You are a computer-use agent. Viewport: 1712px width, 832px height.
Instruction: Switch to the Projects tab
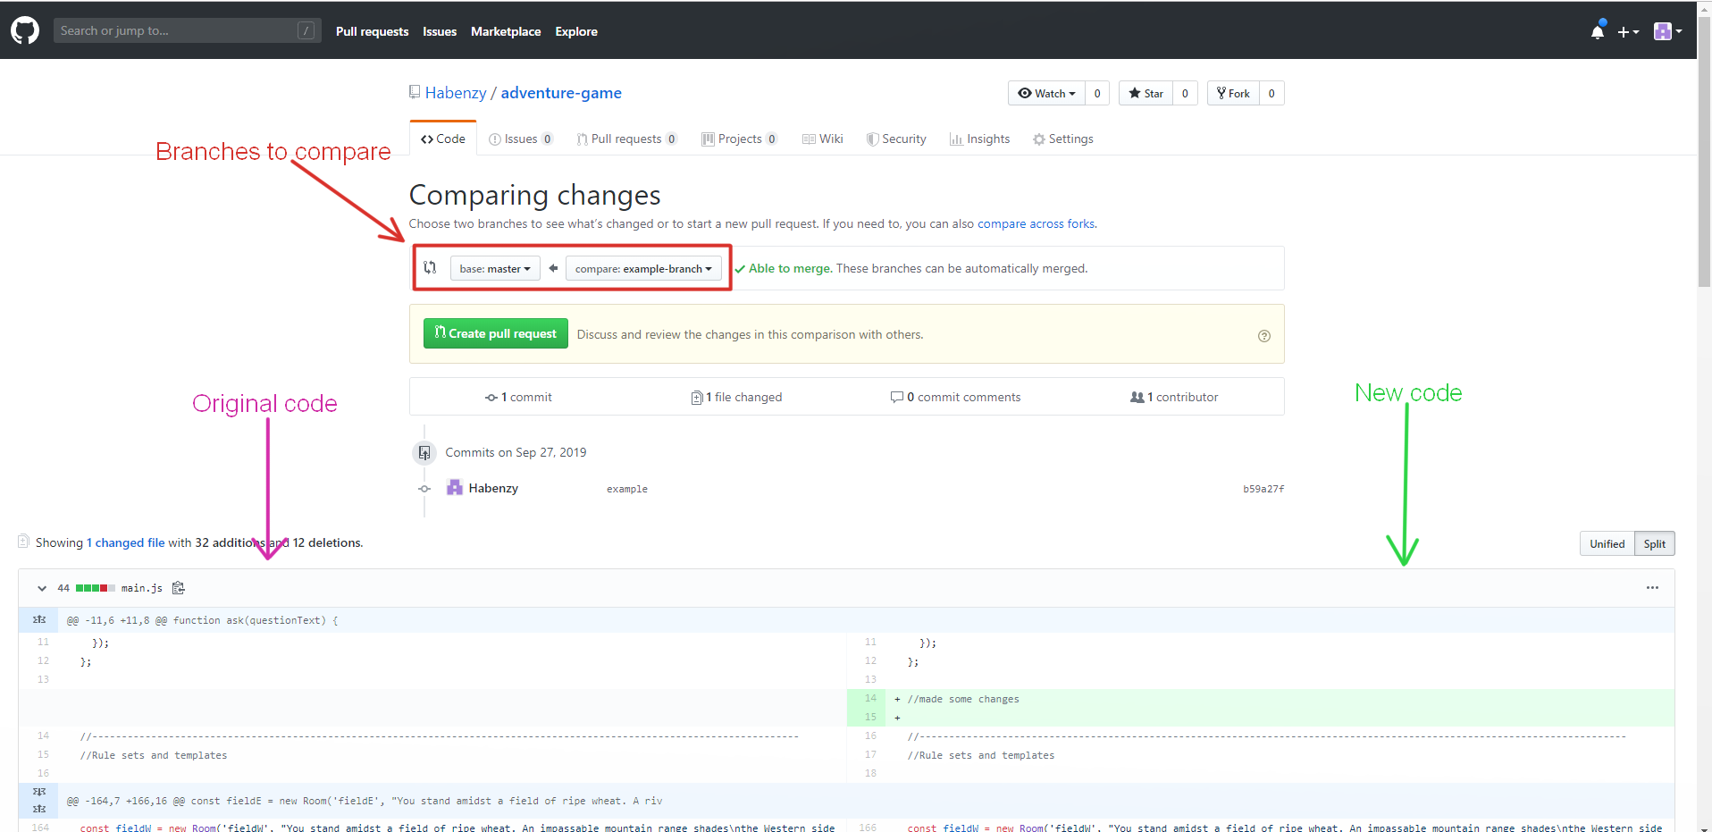[740, 139]
